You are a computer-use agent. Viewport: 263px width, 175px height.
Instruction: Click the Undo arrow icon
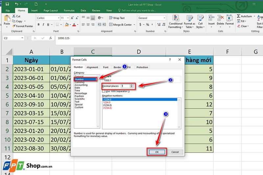16,4
